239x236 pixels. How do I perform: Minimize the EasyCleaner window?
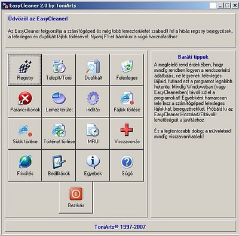tap(220, 5)
